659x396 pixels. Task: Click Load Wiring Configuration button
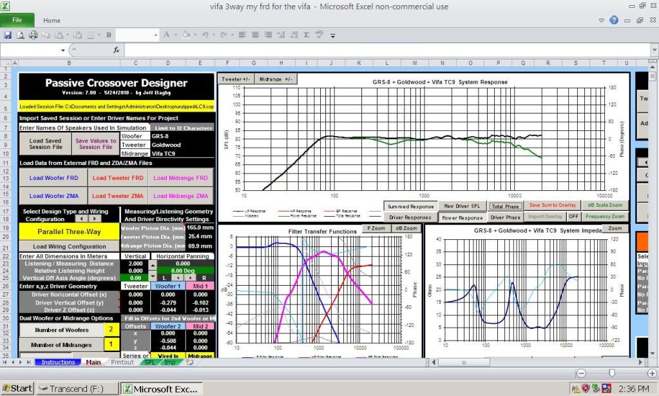70,246
